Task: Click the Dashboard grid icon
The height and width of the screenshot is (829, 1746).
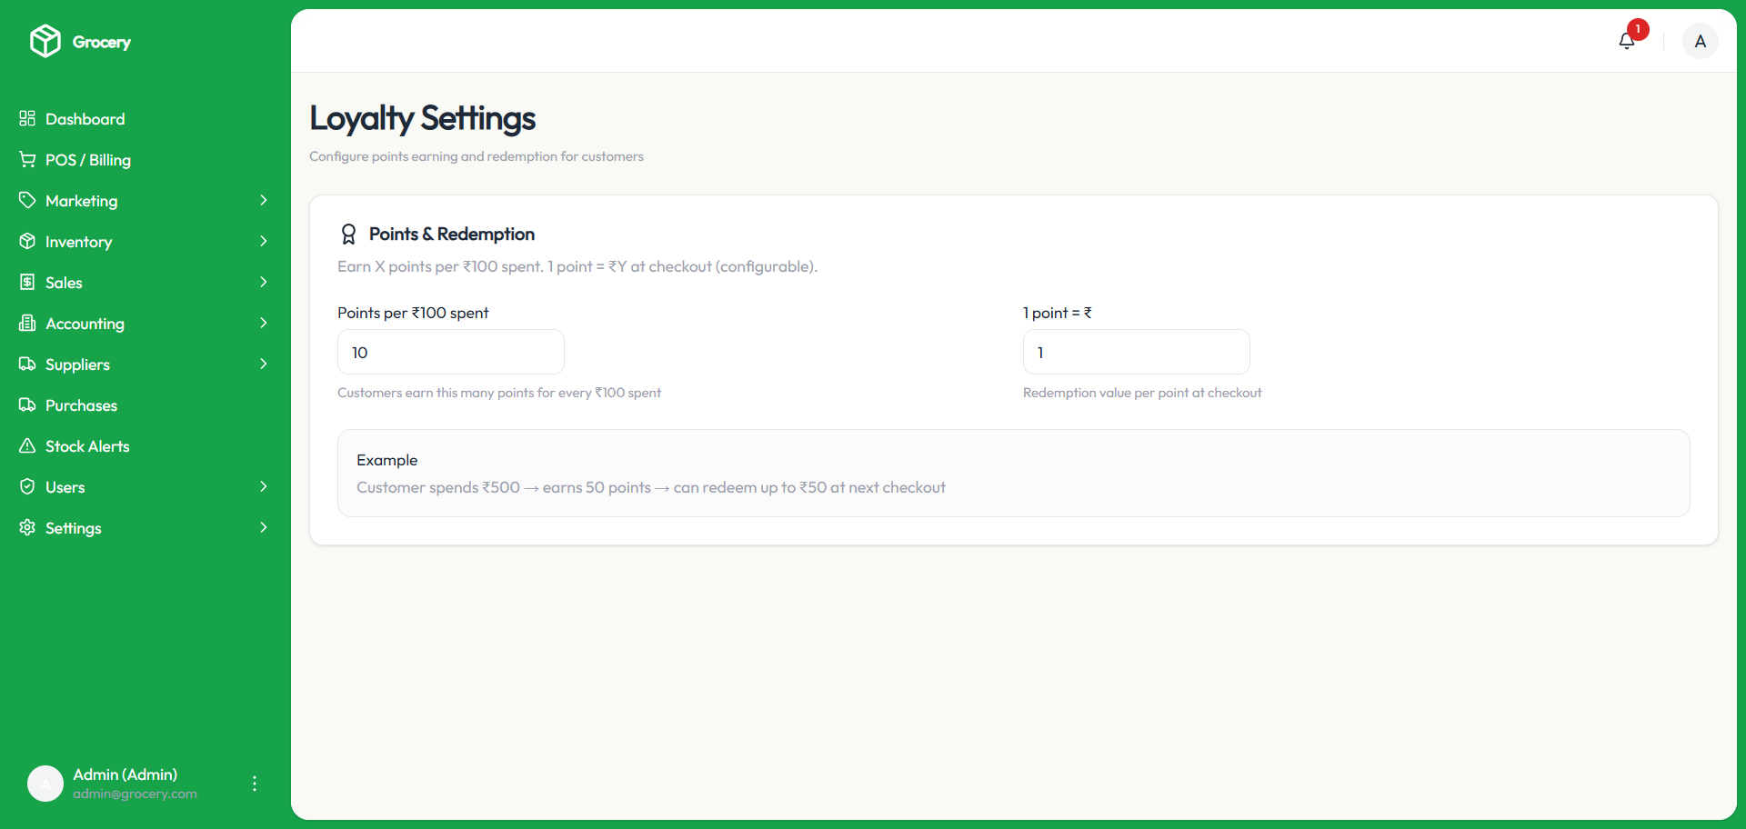Action: (27, 118)
